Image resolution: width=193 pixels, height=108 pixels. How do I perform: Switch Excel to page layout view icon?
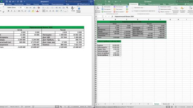(172, 107)
